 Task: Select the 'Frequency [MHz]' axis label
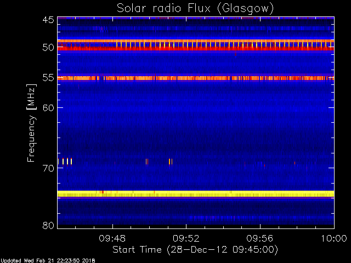pos(31,123)
